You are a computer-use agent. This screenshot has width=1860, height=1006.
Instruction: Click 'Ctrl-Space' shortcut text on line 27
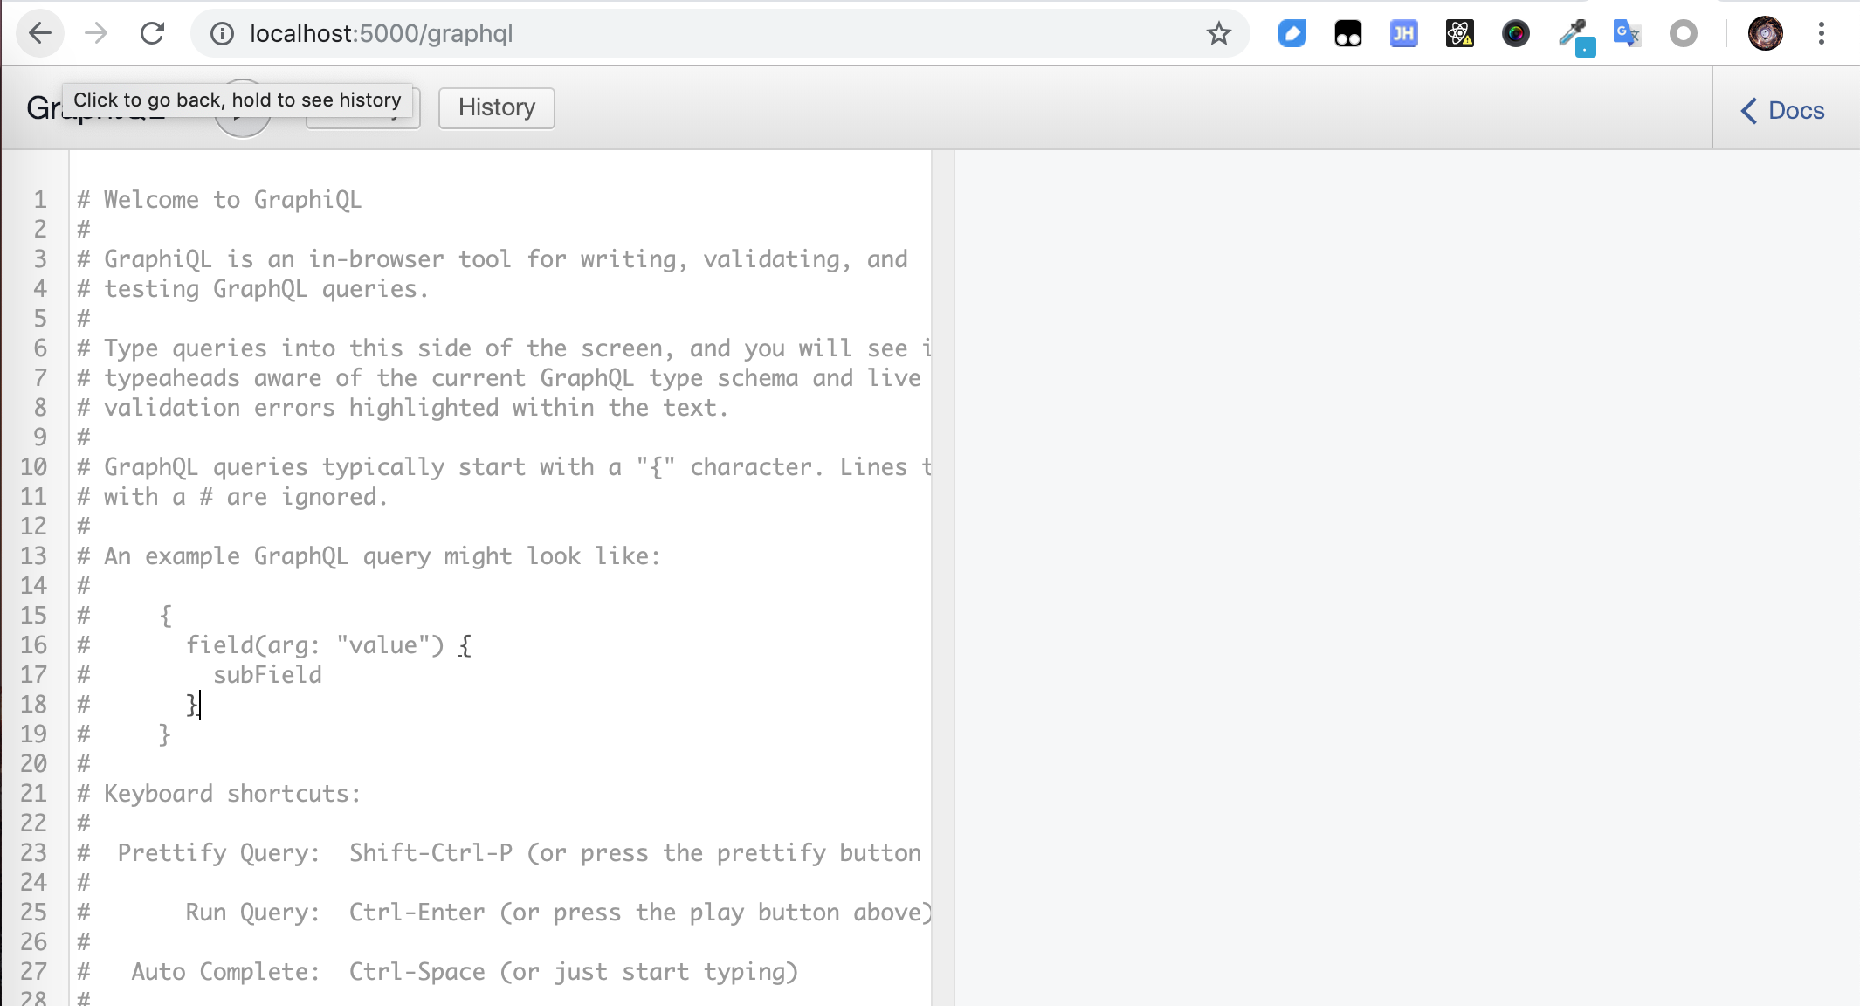point(417,972)
